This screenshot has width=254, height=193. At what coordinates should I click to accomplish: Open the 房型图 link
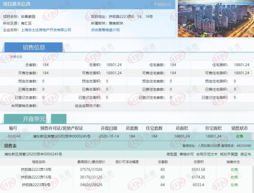click(172, 154)
